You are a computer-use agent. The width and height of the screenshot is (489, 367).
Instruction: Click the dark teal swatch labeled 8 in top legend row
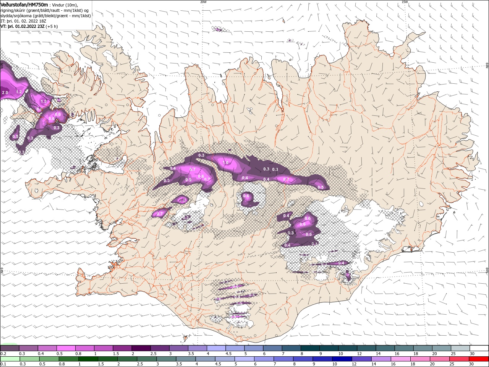tap(310, 348)
